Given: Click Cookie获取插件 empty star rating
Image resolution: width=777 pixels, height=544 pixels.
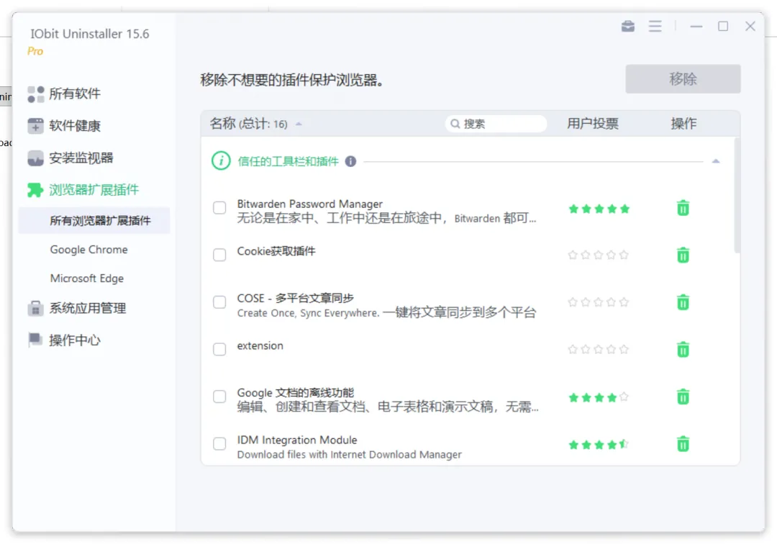Looking at the screenshot, I should [x=599, y=255].
